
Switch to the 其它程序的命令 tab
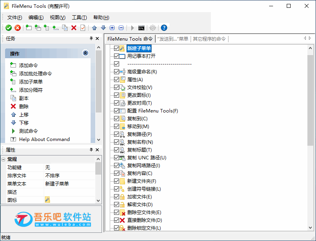pyautogui.click(x=209, y=39)
